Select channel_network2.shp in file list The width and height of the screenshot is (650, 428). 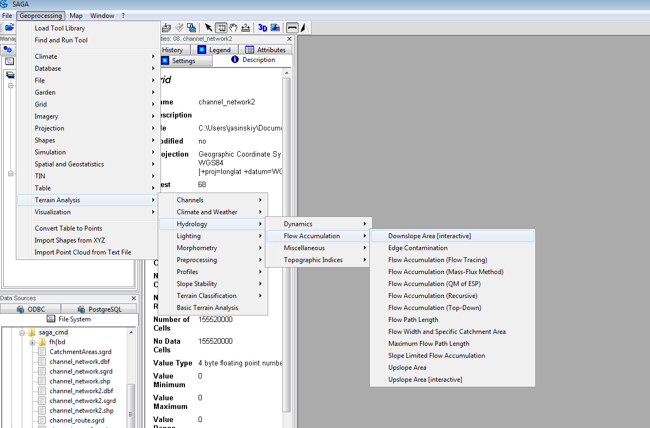[x=81, y=411]
